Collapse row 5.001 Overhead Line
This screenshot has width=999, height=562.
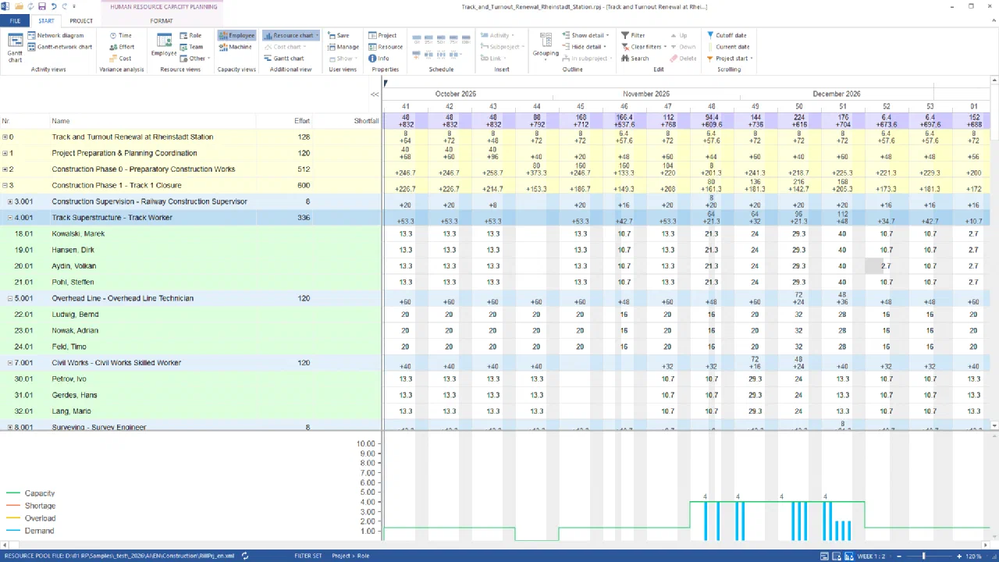pyautogui.click(x=10, y=298)
